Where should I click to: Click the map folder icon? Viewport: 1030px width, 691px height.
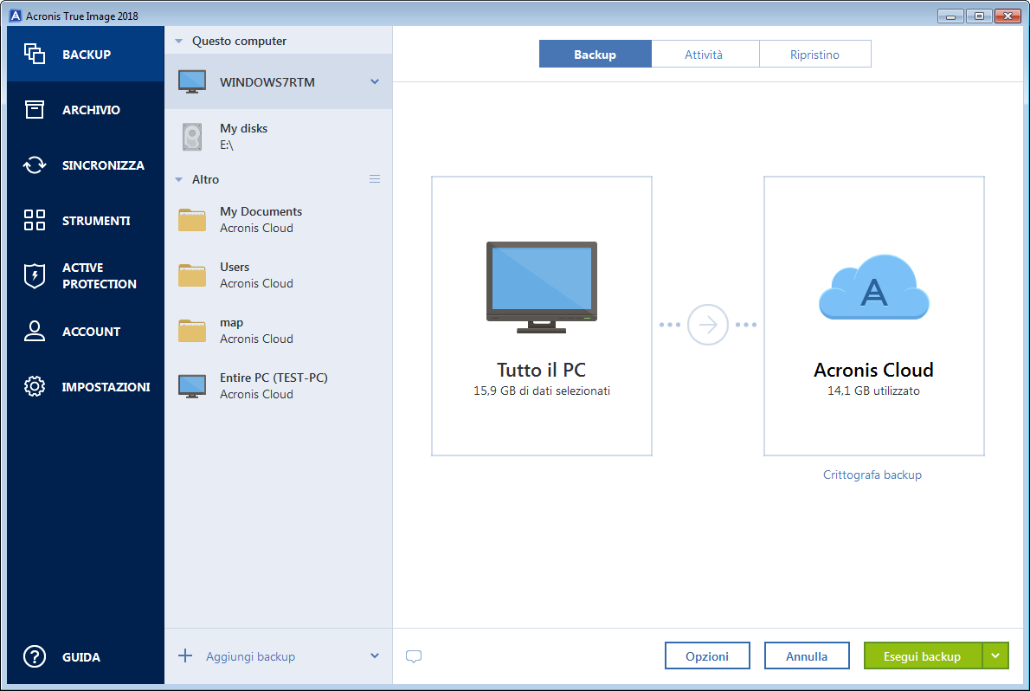click(x=192, y=330)
